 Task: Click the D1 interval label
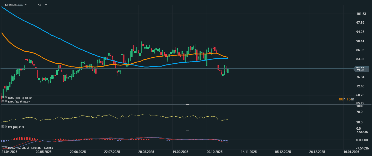[39, 5]
